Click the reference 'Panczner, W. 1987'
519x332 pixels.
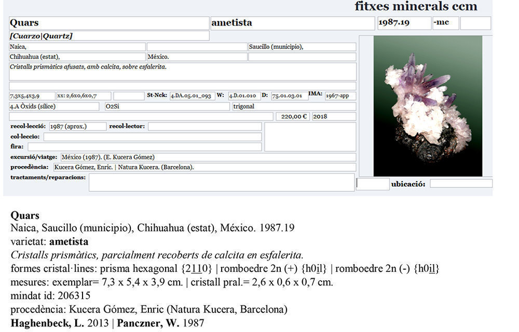[x=160, y=323]
